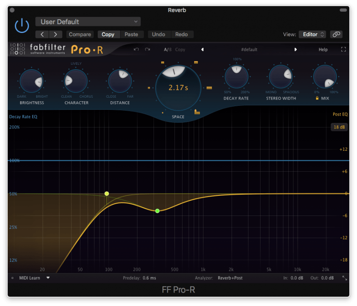Click the Copy button in header
The height and width of the screenshot is (306, 357).
tap(108, 34)
